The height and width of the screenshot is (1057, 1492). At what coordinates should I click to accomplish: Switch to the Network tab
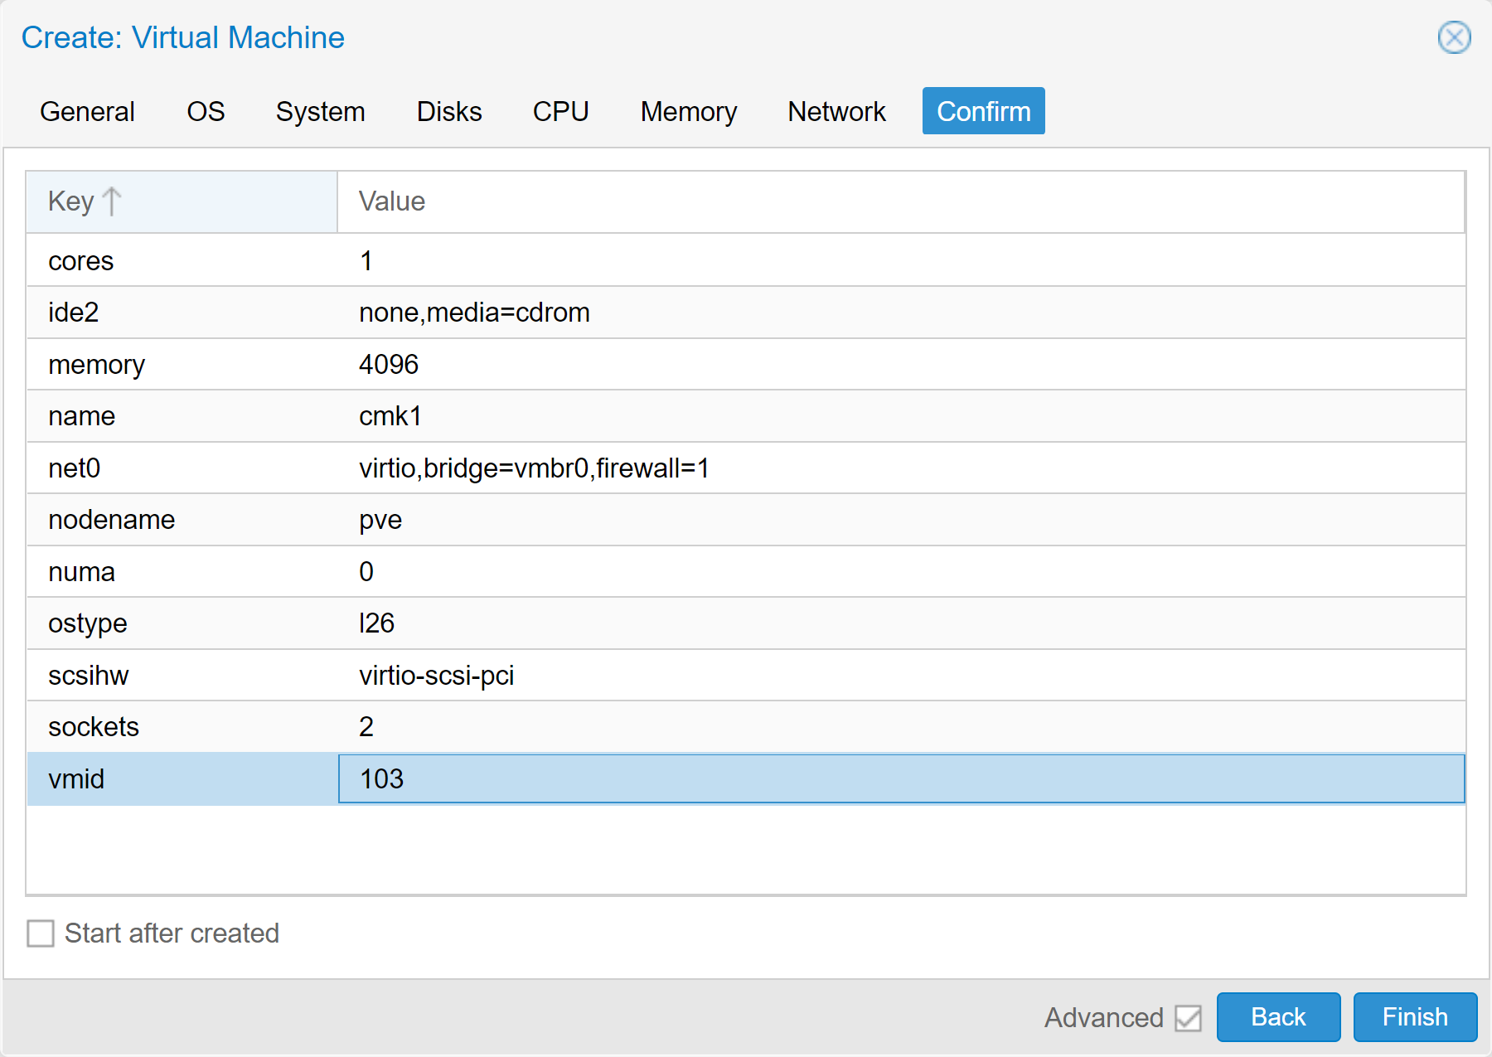coord(836,111)
